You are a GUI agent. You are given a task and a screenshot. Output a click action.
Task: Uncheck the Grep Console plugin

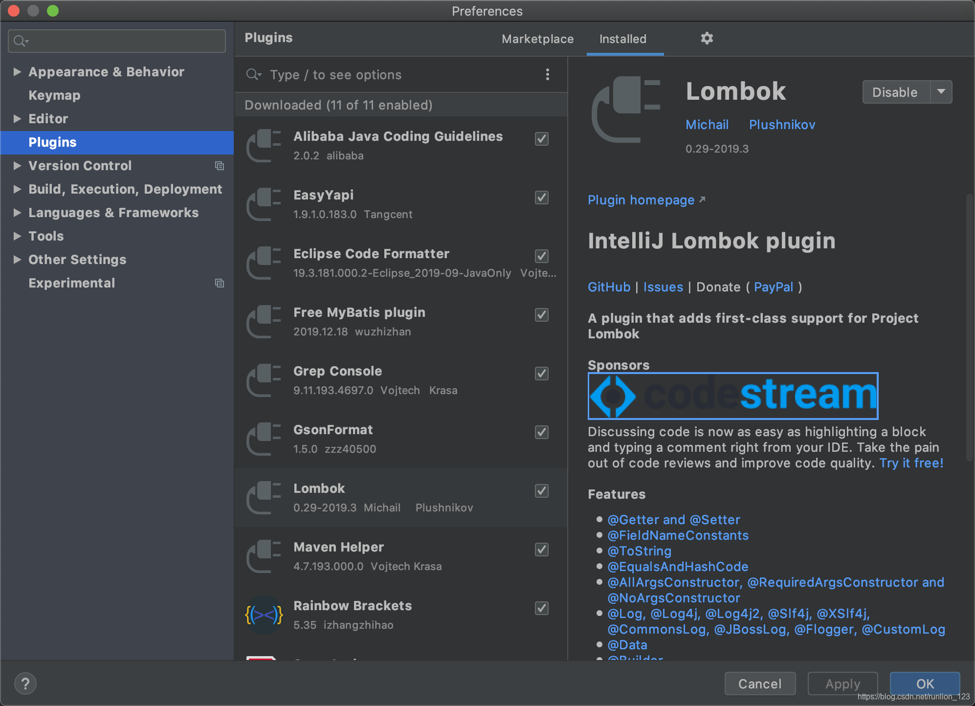pos(541,374)
